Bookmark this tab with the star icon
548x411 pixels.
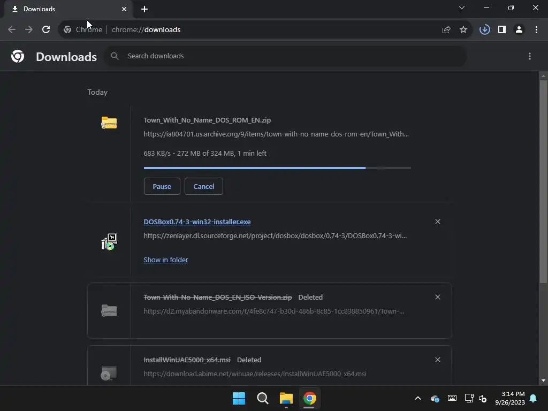pyautogui.click(x=463, y=30)
